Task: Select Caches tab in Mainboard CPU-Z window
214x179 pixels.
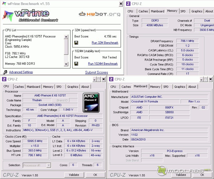Action: [126, 87]
